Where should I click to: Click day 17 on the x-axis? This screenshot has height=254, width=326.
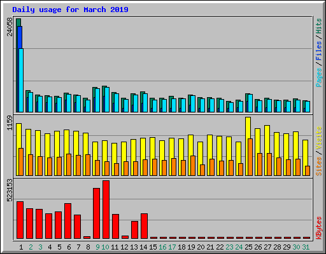pyautogui.click(x=172, y=247)
